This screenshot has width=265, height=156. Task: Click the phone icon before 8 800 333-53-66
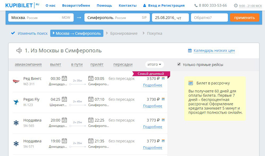tap(196, 6)
